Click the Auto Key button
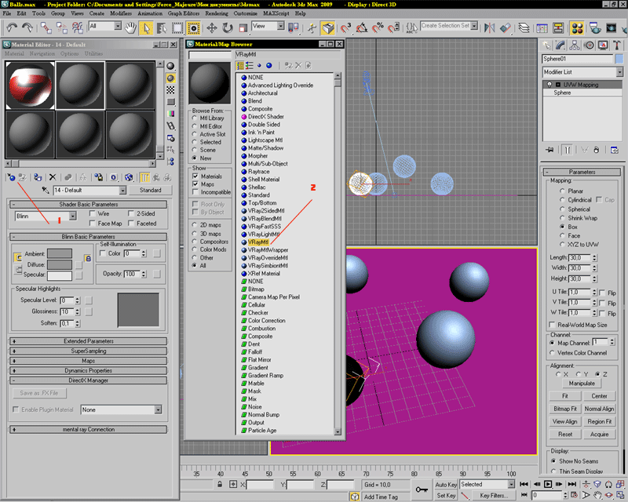This screenshot has width=628, height=502. 446,485
